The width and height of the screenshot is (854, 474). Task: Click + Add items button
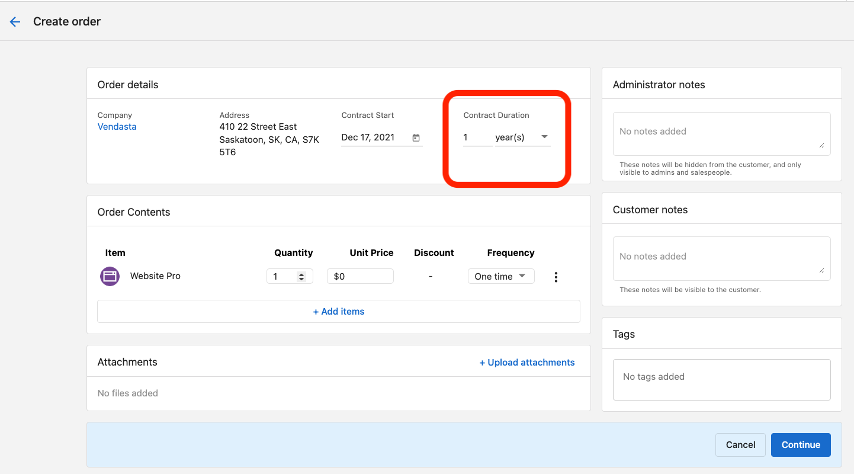tap(339, 311)
